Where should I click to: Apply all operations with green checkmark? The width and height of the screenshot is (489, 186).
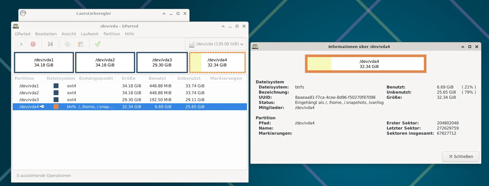[98, 44]
